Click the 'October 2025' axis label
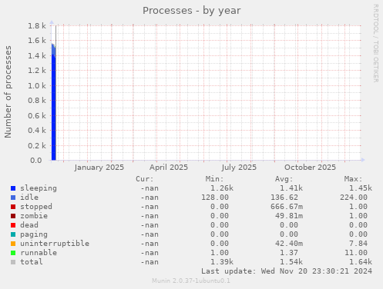The image size is (383, 289). [x=310, y=168]
